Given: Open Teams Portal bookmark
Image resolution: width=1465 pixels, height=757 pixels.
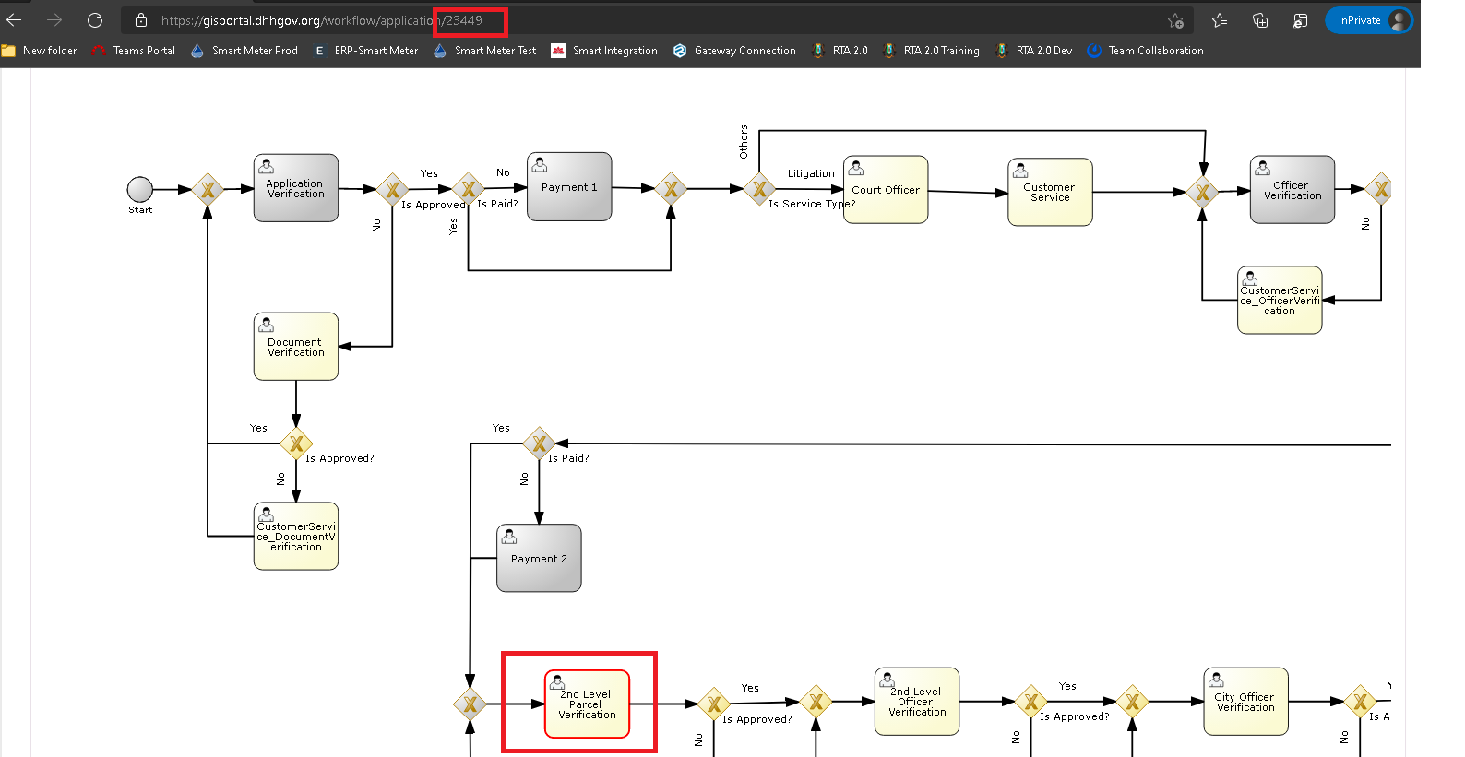Looking at the screenshot, I should (x=134, y=51).
